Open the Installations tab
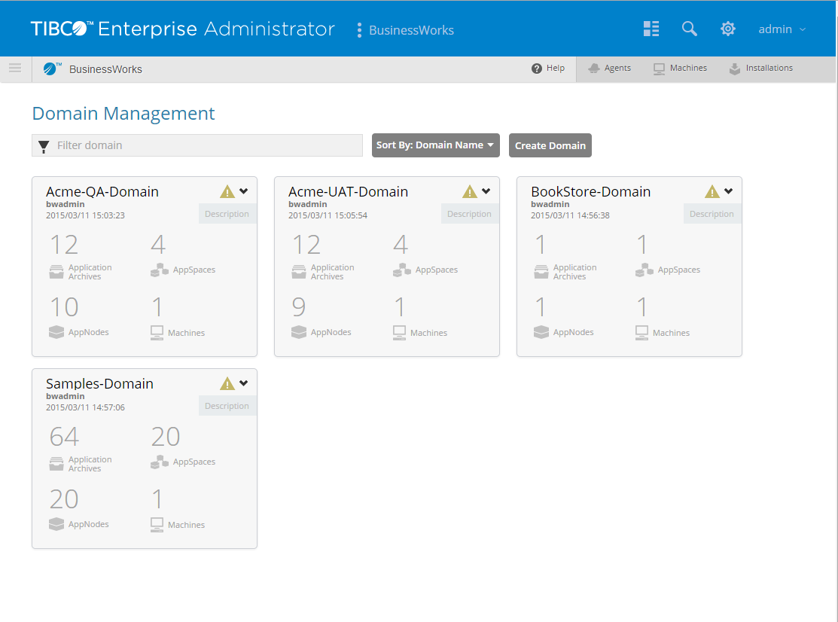The image size is (838, 622). (761, 69)
